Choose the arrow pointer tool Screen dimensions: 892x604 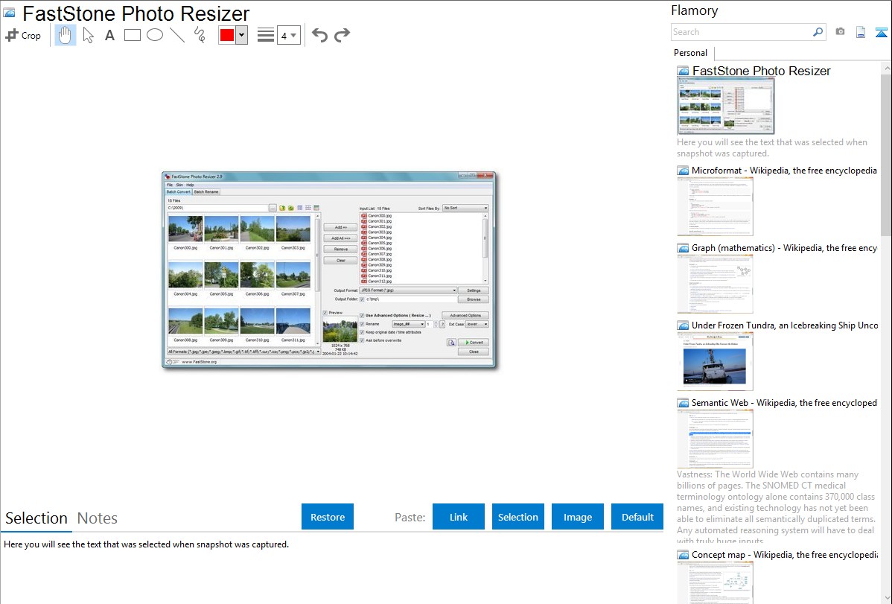(88, 35)
